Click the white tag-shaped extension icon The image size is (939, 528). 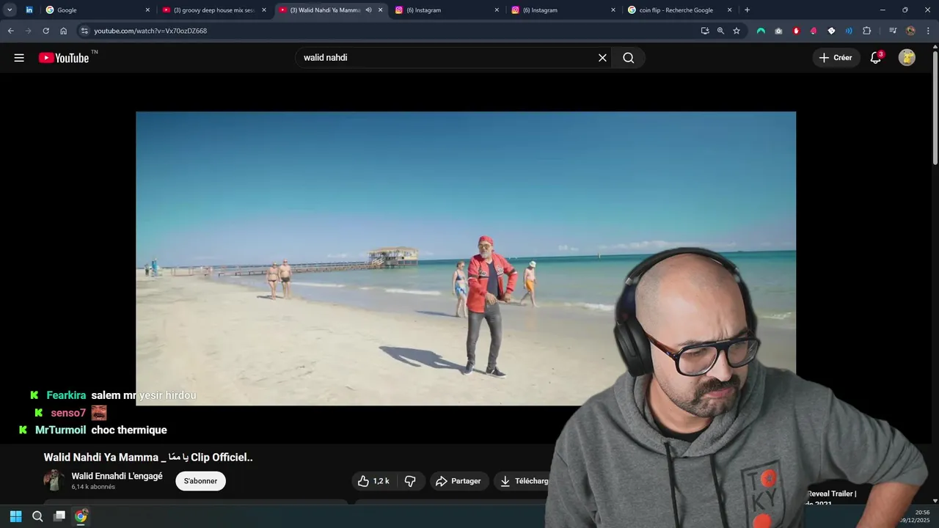click(x=831, y=31)
